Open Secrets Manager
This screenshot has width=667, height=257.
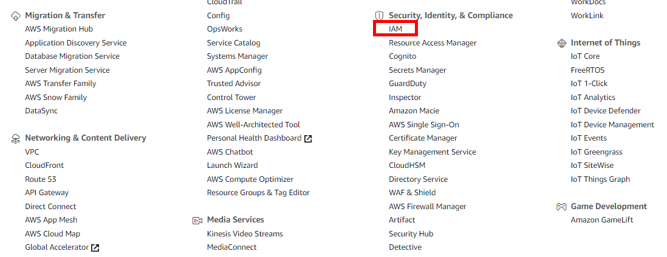[x=417, y=70]
